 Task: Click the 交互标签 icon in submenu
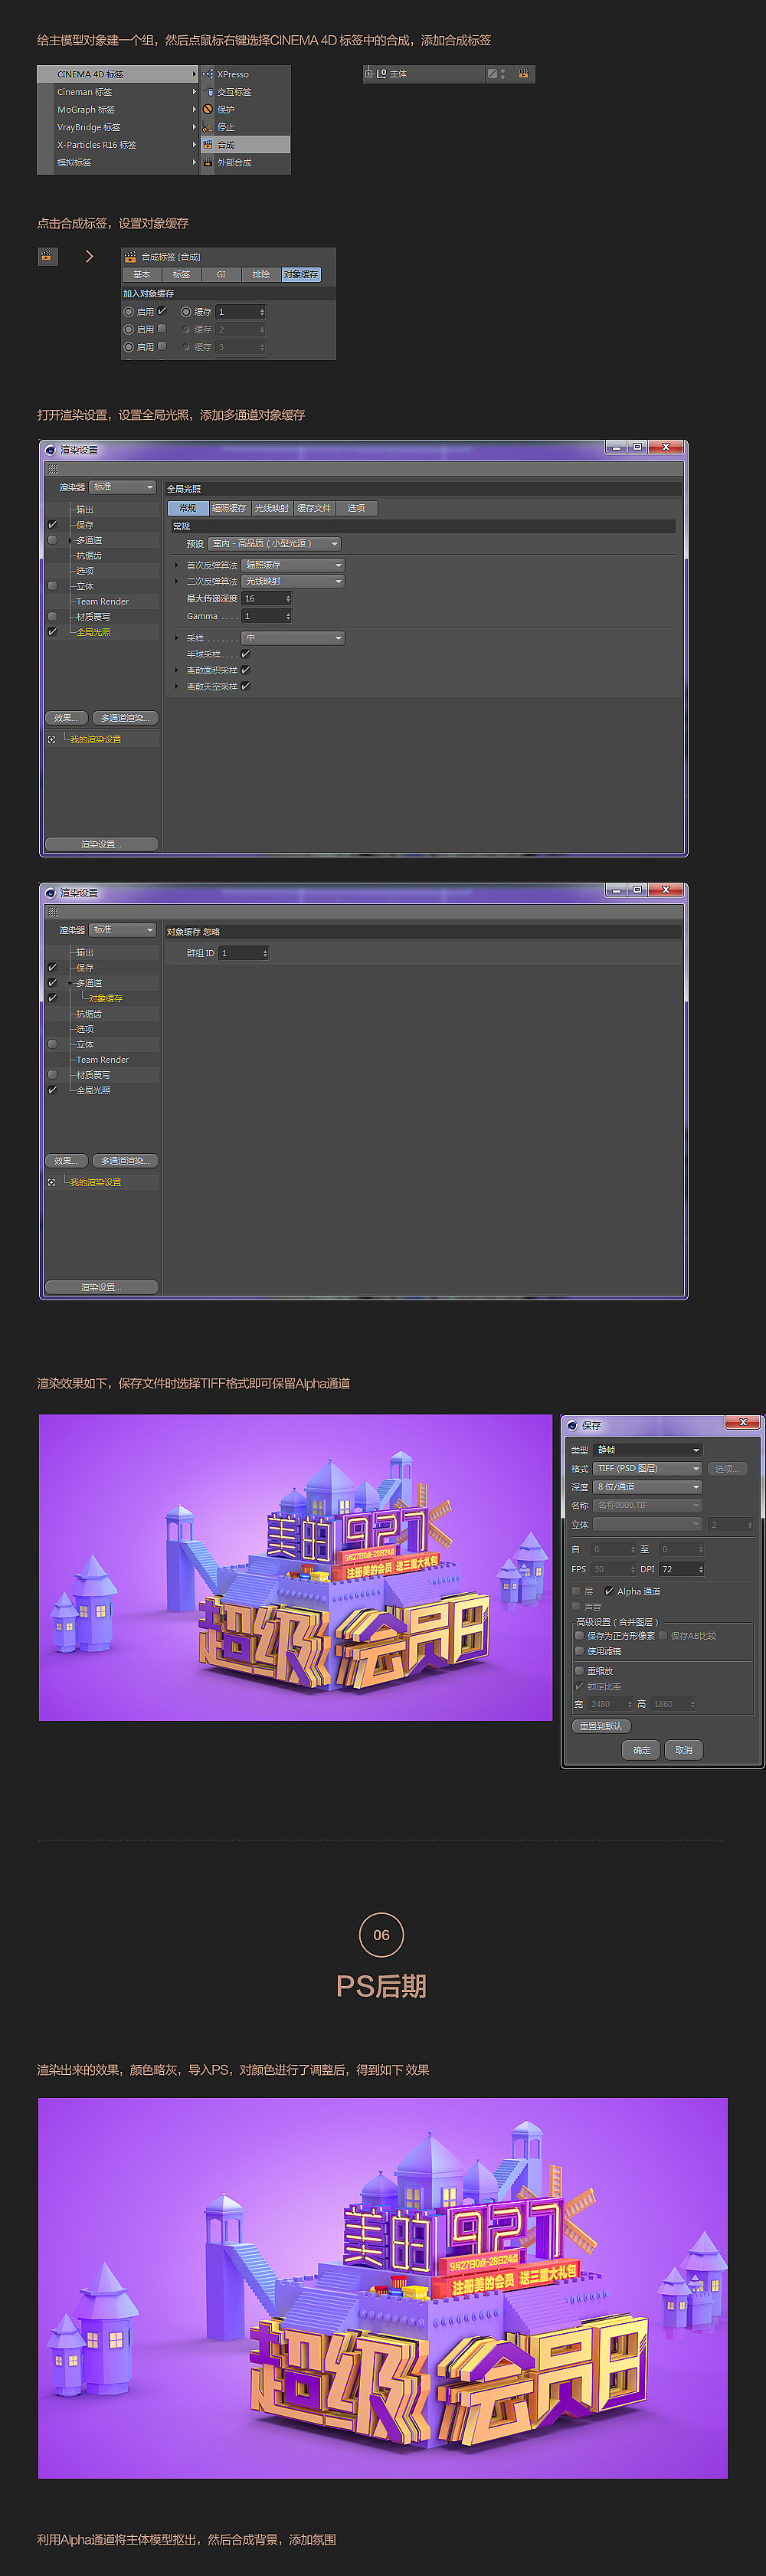(x=208, y=92)
